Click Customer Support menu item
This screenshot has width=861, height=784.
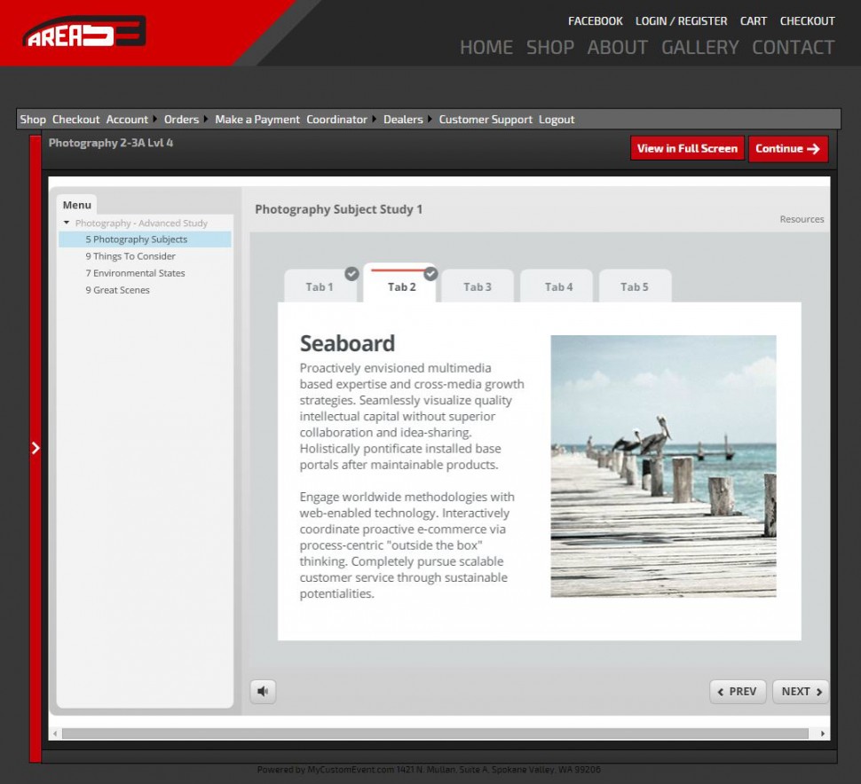pos(486,119)
